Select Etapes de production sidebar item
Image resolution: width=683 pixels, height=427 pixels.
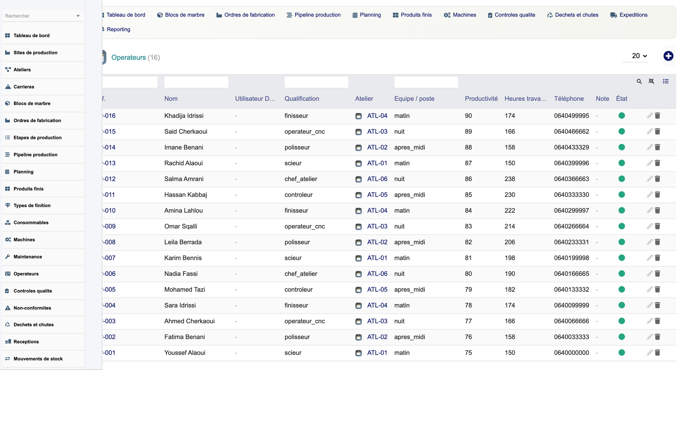(38, 138)
